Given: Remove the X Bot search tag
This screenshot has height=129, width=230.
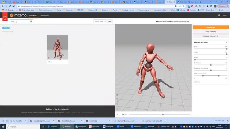Looking at the screenshot, I should click(x=6, y=28).
